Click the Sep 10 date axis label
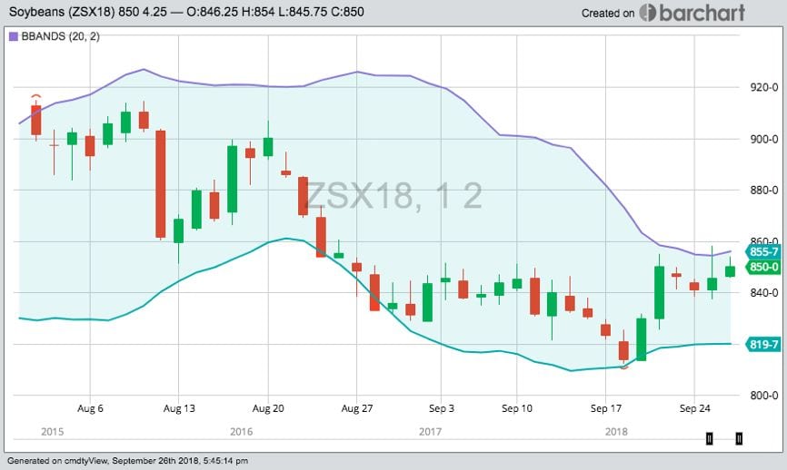 [x=516, y=408]
